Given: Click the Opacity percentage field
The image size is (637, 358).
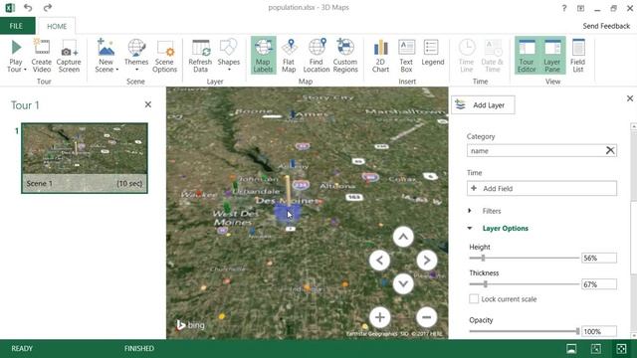Looking at the screenshot, I should coord(599,331).
